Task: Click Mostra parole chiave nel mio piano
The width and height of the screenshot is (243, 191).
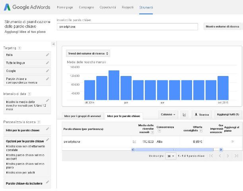Action: point(25,166)
